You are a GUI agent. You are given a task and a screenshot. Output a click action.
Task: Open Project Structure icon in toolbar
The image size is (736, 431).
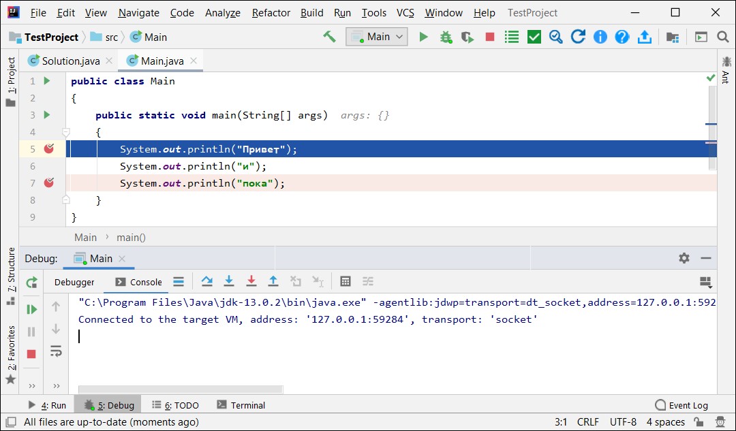673,37
